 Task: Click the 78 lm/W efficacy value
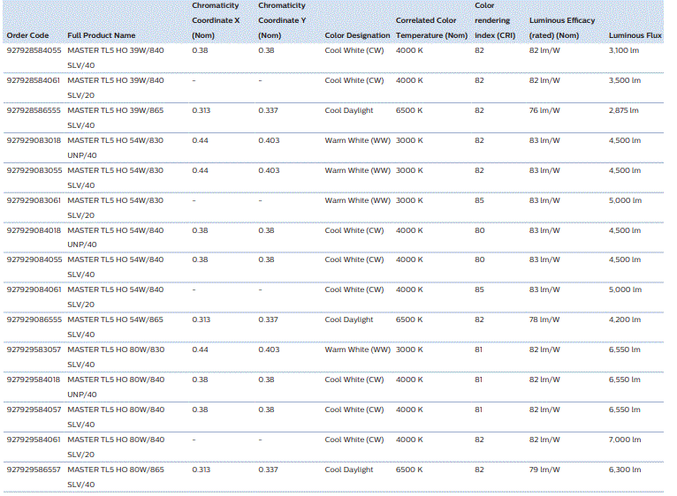[544, 319]
